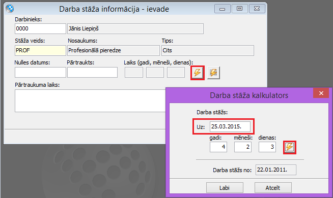
Task: Select the mēneši field showing 2
Action: (x=243, y=147)
